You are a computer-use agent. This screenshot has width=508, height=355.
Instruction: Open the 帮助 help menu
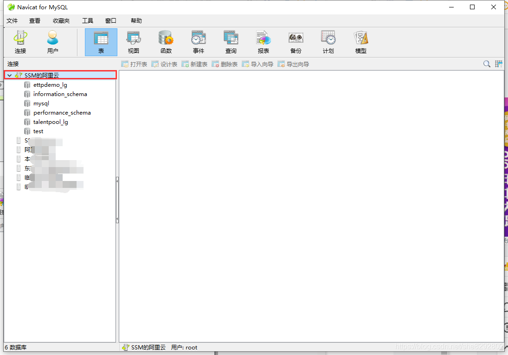tap(136, 21)
